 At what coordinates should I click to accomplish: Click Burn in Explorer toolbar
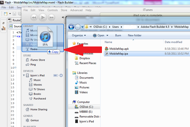(118, 36)
